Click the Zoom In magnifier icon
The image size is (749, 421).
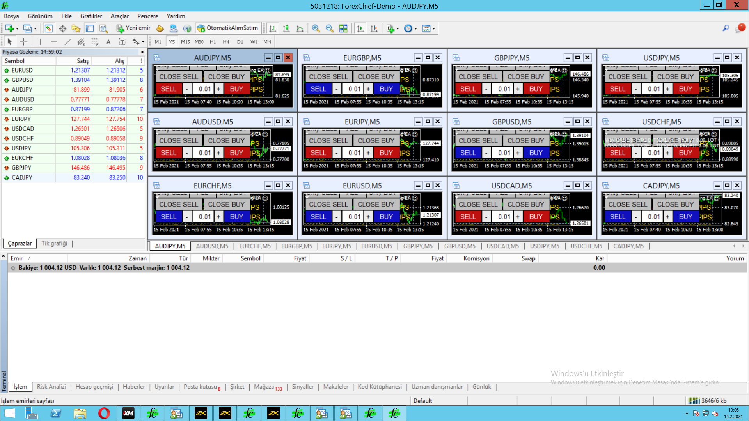pyautogui.click(x=316, y=28)
